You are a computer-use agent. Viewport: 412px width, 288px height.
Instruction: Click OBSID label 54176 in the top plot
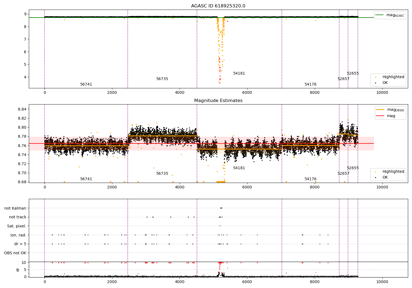point(310,84)
